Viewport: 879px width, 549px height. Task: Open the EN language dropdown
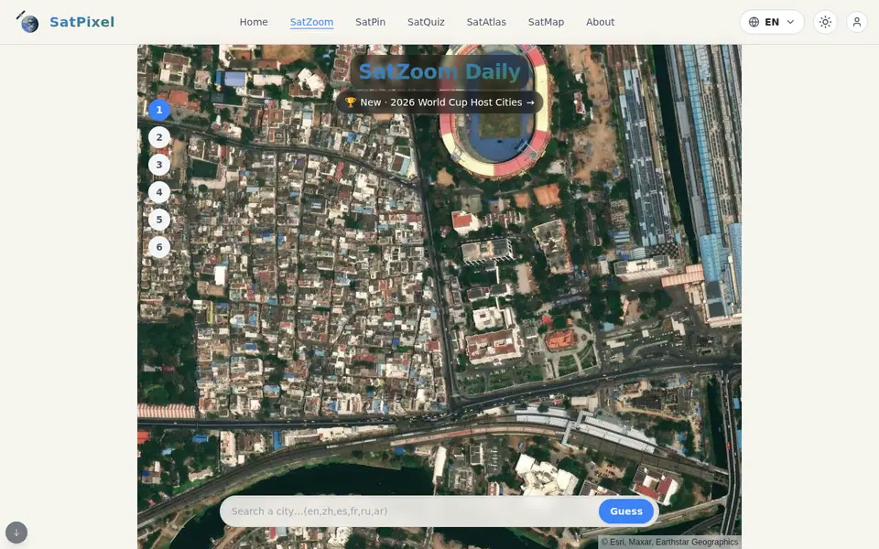tap(772, 22)
